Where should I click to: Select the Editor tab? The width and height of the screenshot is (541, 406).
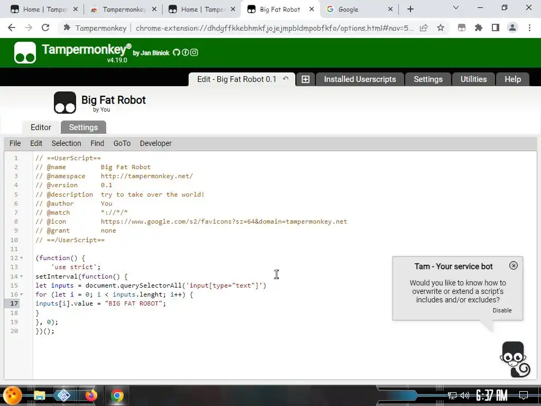click(x=41, y=127)
